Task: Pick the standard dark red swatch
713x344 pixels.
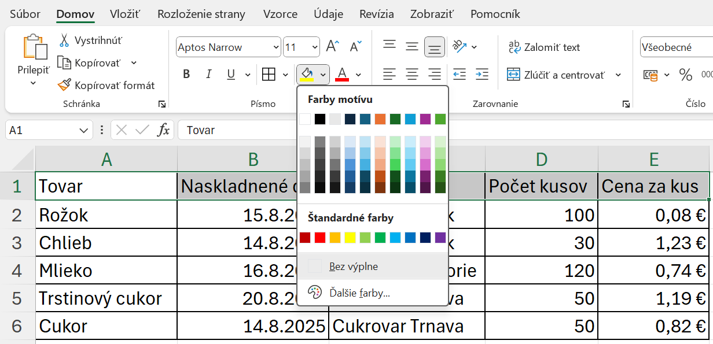Action: [305, 237]
